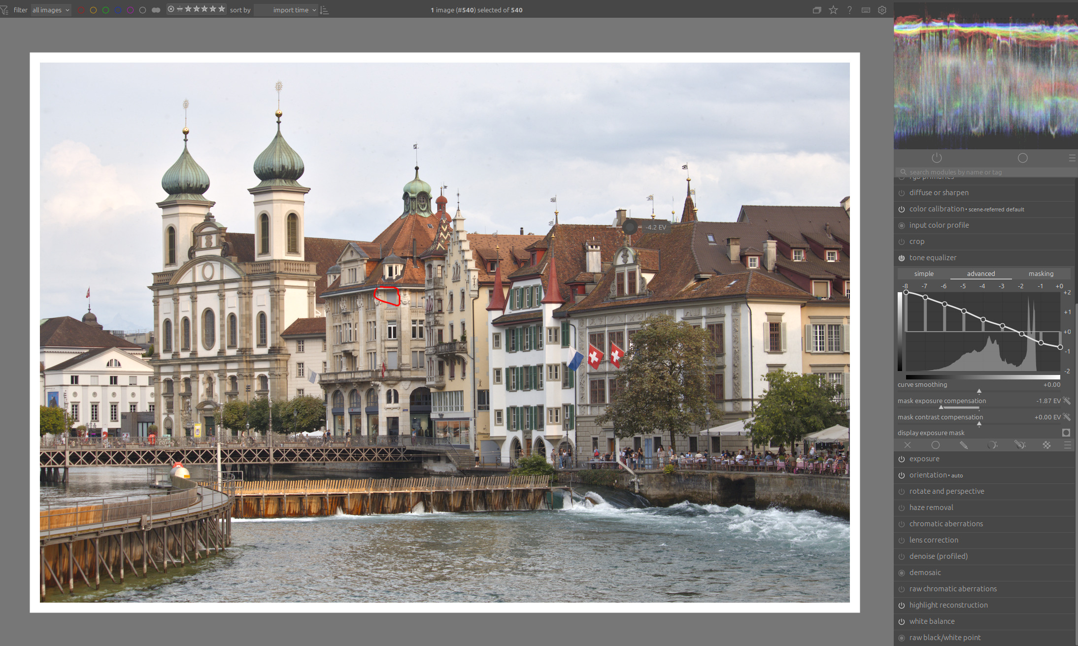
Task: Click the mask exposure compensation picker wand
Action: (x=1067, y=401)
